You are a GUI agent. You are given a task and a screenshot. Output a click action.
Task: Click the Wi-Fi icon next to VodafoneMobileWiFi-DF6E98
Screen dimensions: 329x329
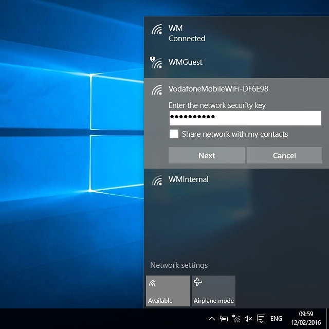pos(157,90)
